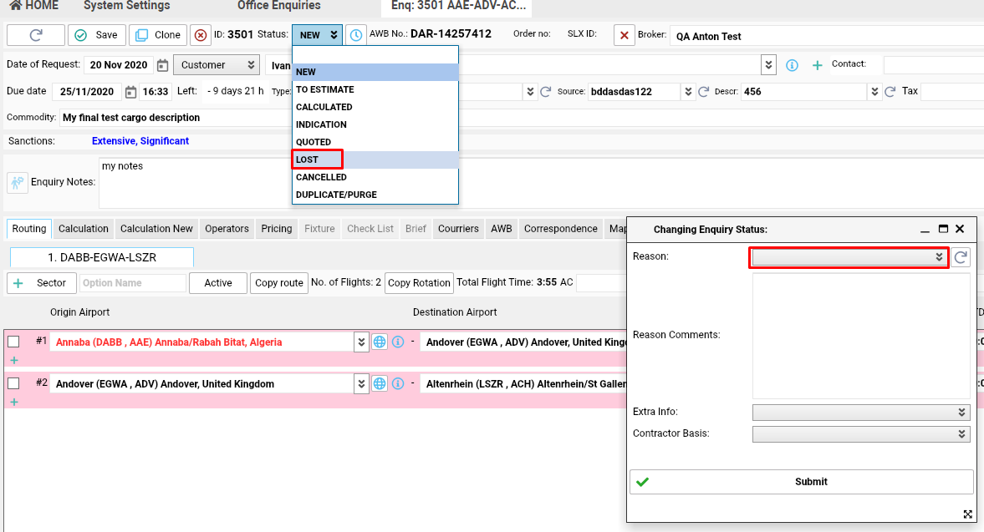Image resolution: width=984 pixels, height=532 pixels.
Task: Click the red X icon before Broker
Action: (625, 35)
